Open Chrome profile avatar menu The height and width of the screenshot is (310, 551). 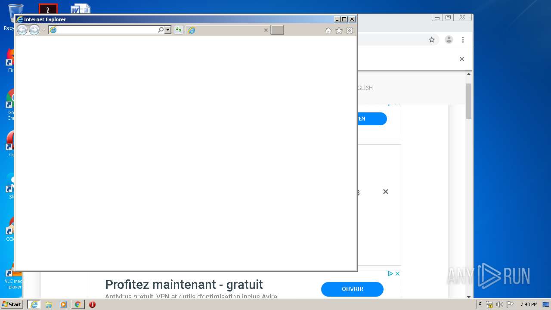pos(449,40)
